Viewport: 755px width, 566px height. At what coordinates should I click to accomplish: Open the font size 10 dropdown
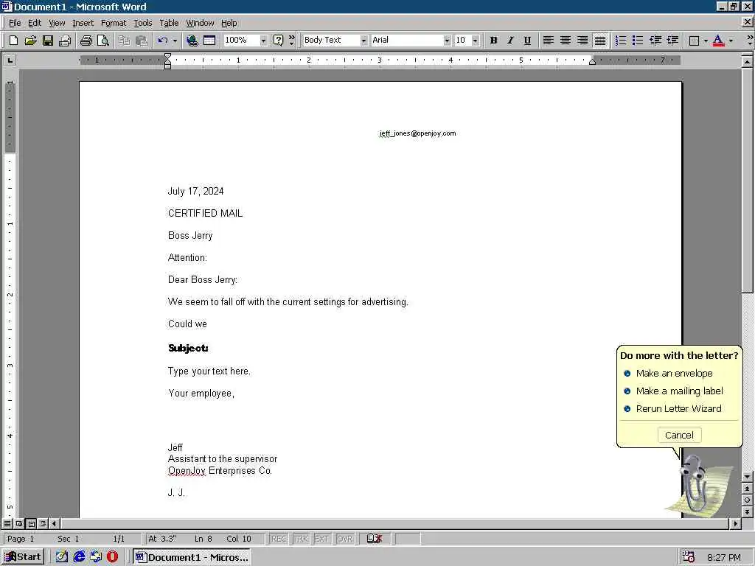[476, 41]
